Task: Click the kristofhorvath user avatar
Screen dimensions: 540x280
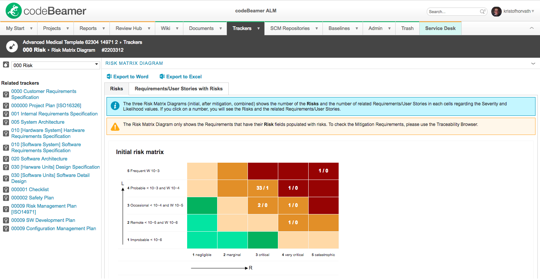Action: [496, 12]
